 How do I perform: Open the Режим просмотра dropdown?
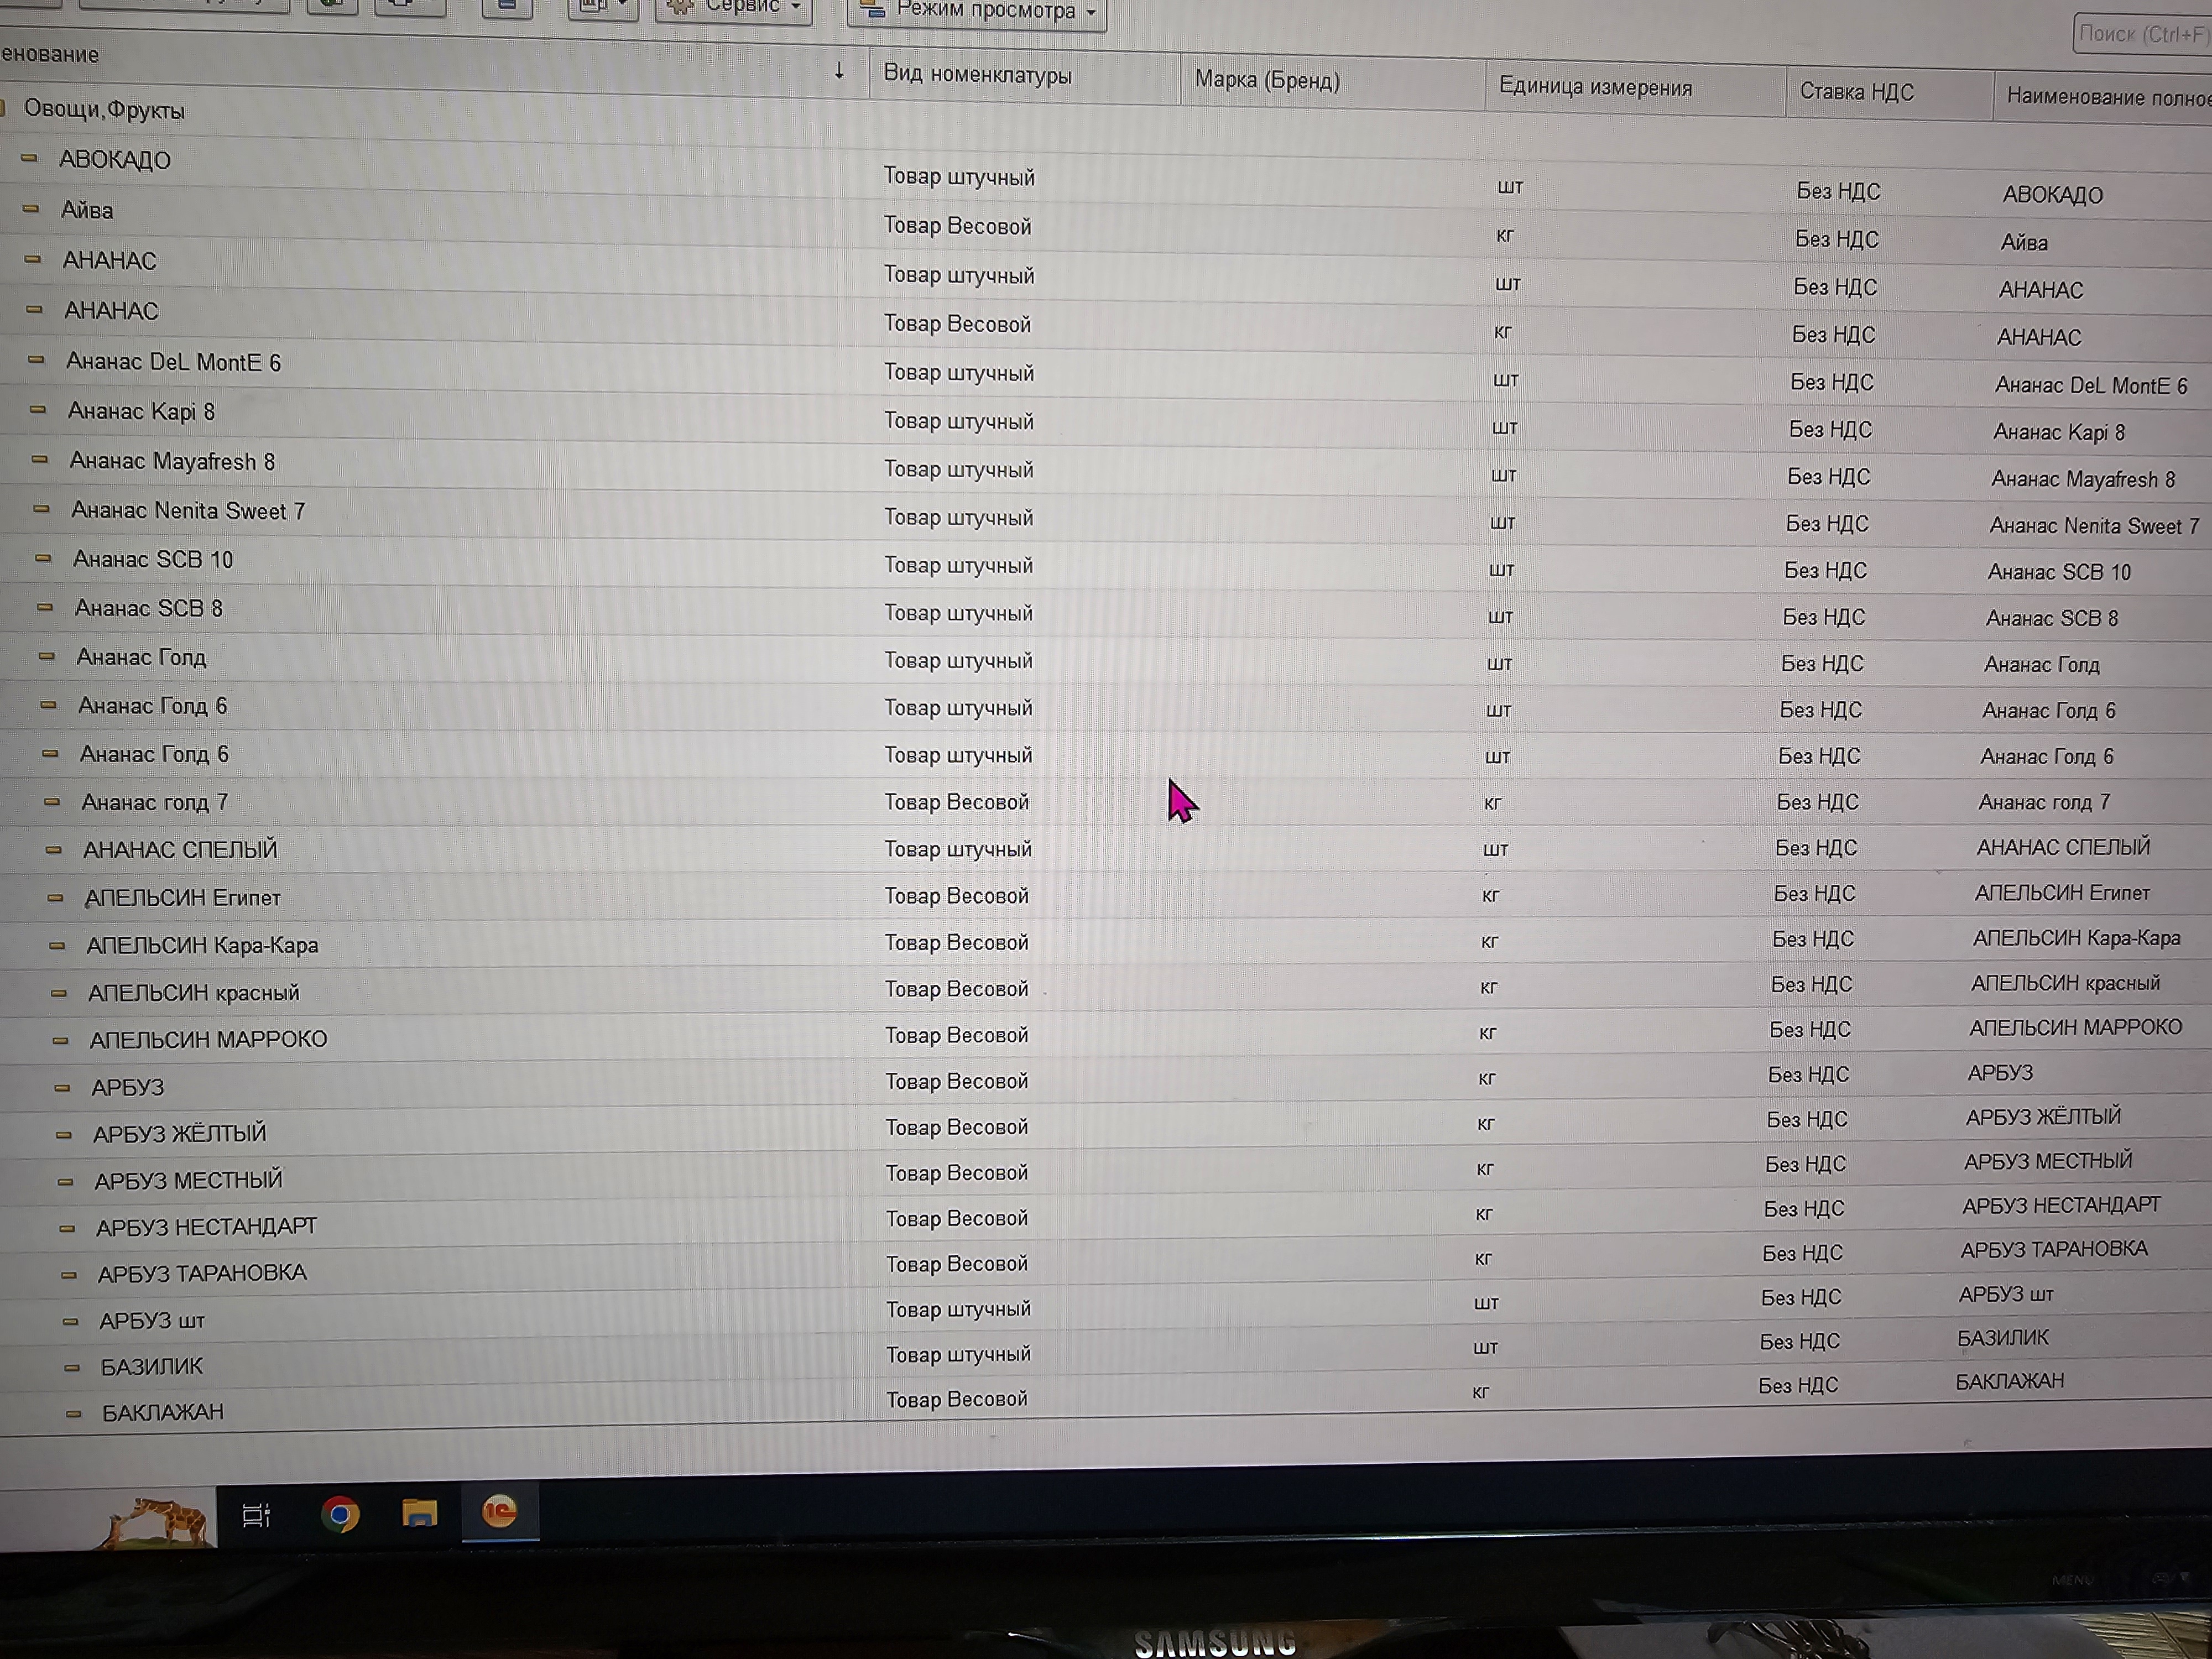(x=977, y=12)
